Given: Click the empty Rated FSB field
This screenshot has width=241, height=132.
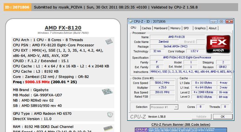Looking at the screenshot, I should 162,97.
